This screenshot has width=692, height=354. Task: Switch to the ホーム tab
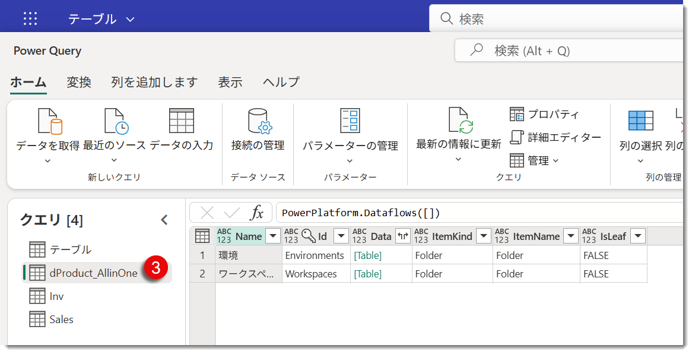pos(28,82)
